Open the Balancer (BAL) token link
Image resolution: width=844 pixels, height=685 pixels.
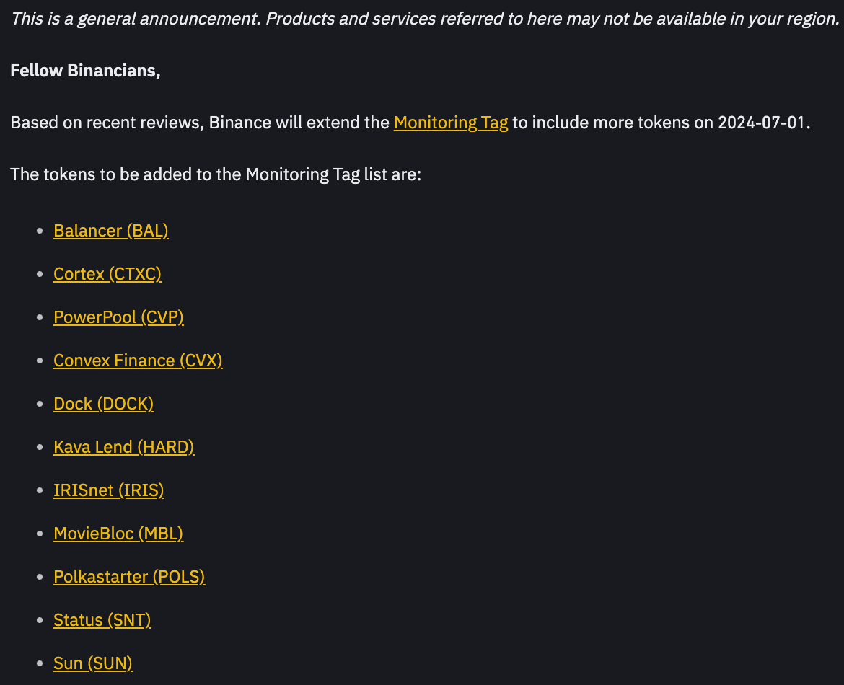[111, 231]
